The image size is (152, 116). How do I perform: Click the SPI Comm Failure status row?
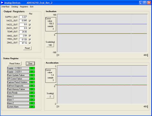21,79
